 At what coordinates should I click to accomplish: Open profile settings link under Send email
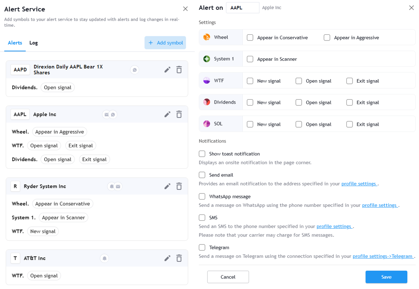tap(359, 184)
